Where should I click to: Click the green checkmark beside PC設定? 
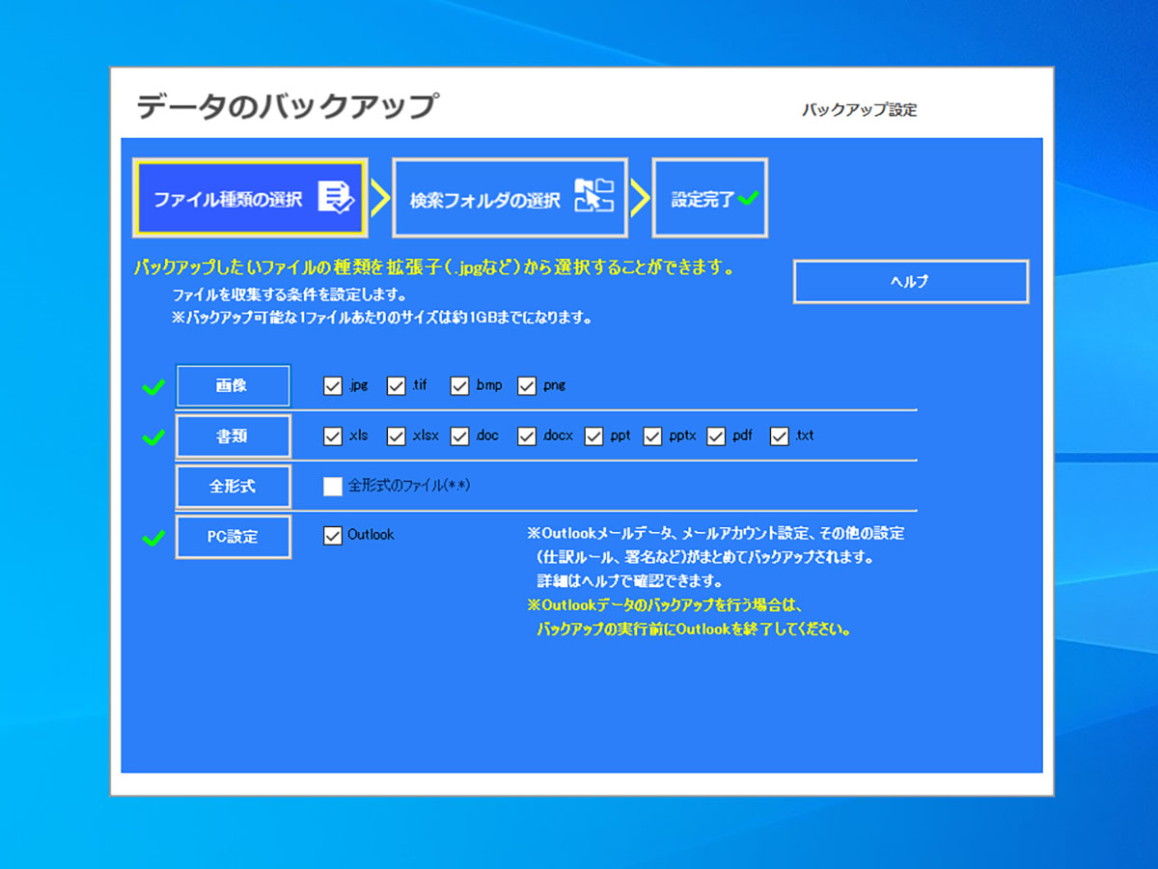[x=152, y=538]
